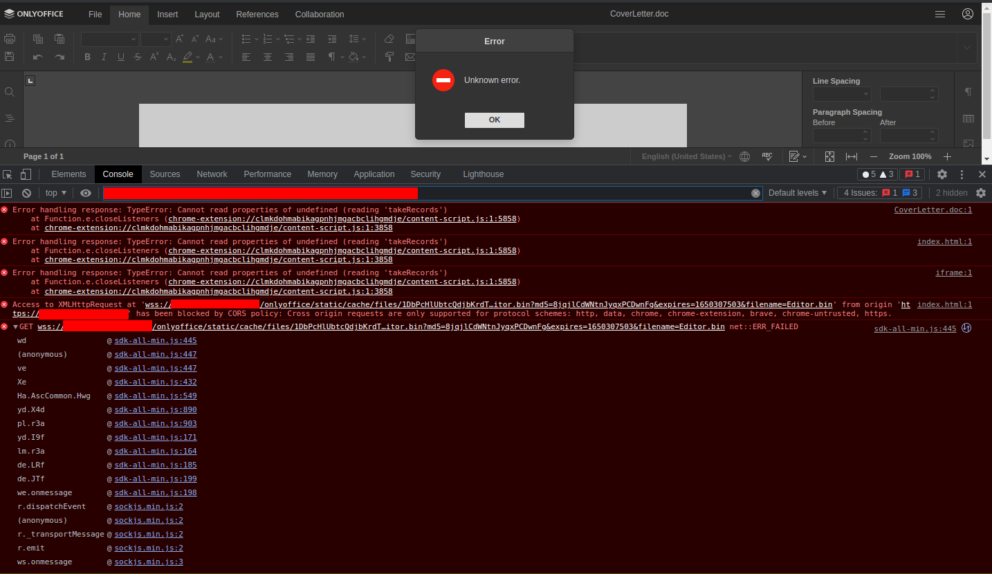Switch to the Network tab in DevTools

click(212, 174)
